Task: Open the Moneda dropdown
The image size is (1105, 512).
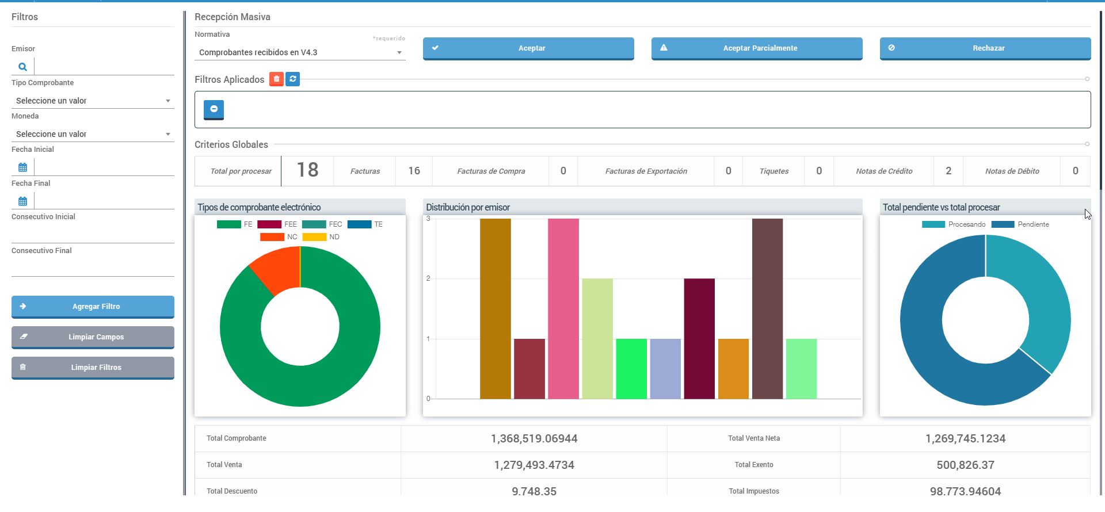Action: [x=92, y=134]
